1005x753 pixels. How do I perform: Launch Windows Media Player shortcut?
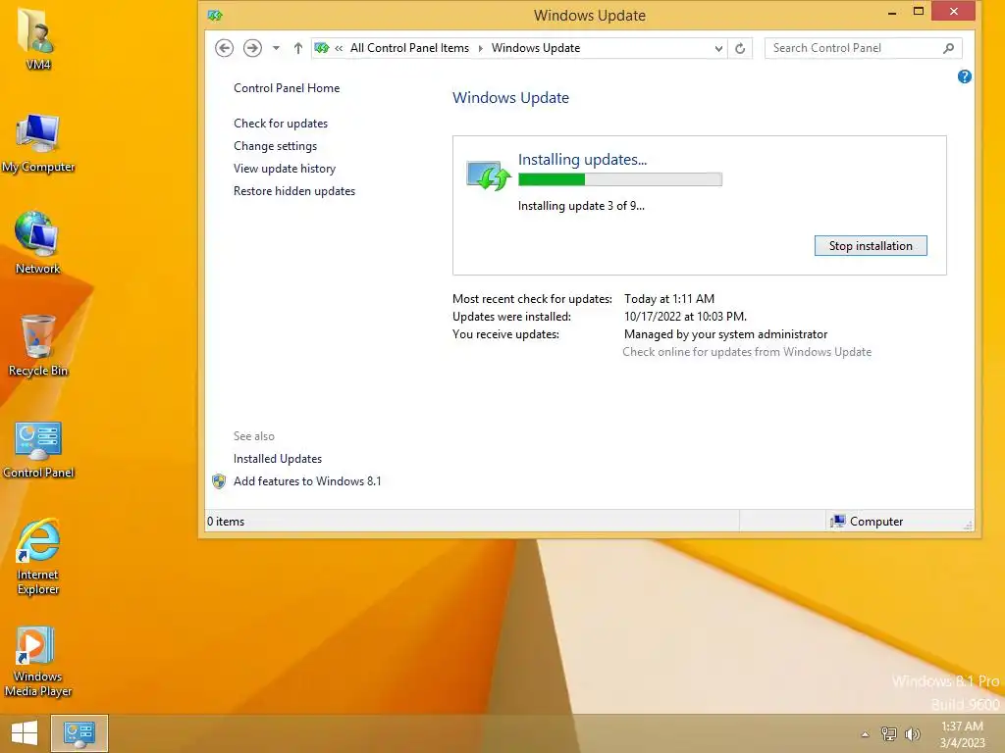[38, 662]
